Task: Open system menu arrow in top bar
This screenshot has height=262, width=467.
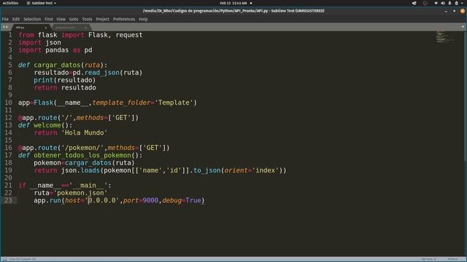Action: (463, 3)
